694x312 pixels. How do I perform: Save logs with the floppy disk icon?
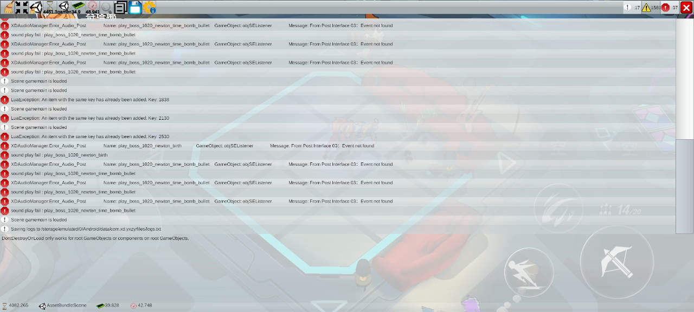click(135, 7)
